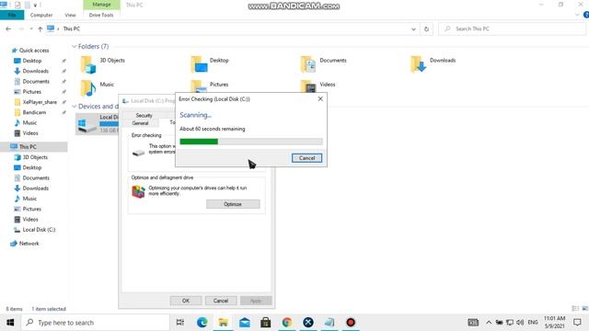Open the notification action center
The height and width of the screenshot is (331, 589).
tap(577, 323)
